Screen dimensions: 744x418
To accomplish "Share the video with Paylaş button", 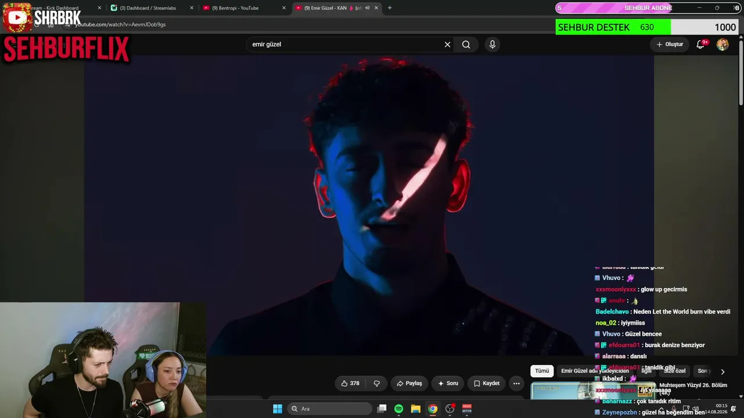I will click(409, 383).
